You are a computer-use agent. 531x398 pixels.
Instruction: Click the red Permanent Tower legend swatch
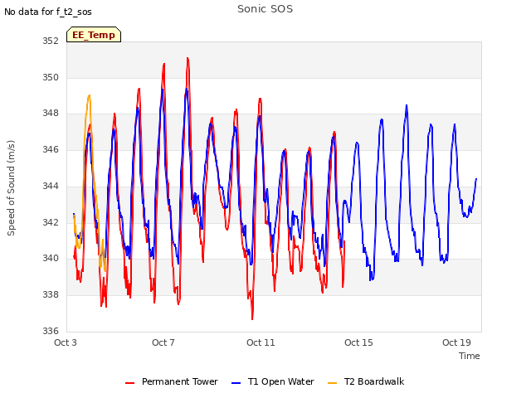130,383
